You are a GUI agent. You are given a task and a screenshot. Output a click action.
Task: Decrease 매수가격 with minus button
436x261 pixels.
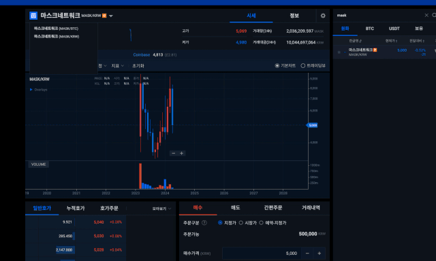(x=307, y=254)
